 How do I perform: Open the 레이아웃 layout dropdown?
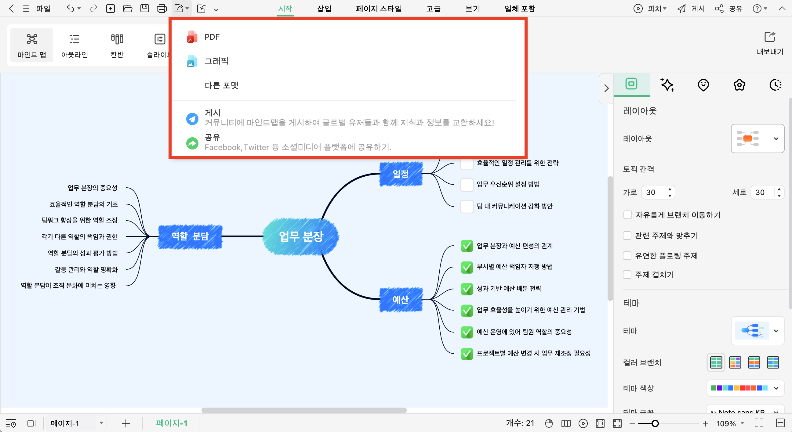click(757, 139)
